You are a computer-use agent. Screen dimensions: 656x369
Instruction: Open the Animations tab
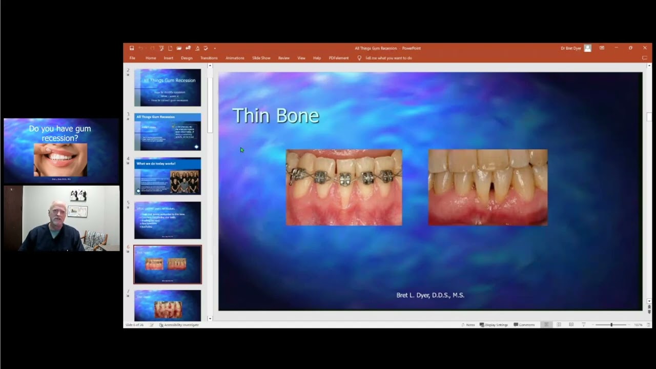[235, 58]
